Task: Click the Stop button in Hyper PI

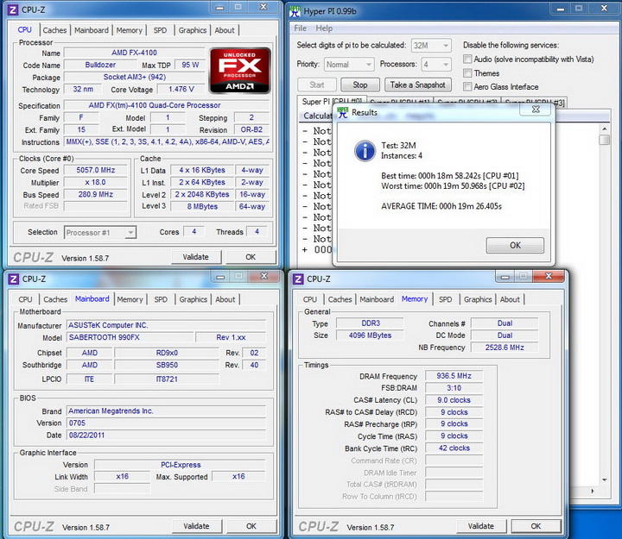Action: (x=359, y=85)
